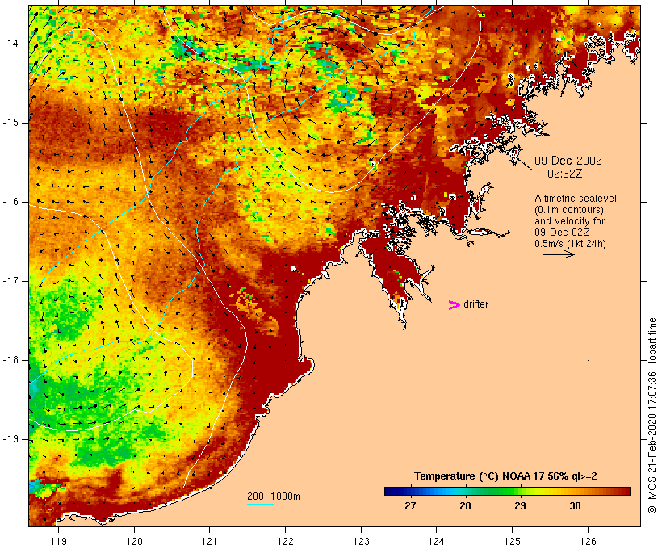The image size is (662, 549).
Task: Click the longitude axis label 124
Action: [436, 541]
